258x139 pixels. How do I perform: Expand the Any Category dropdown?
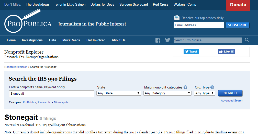[167, 93]
